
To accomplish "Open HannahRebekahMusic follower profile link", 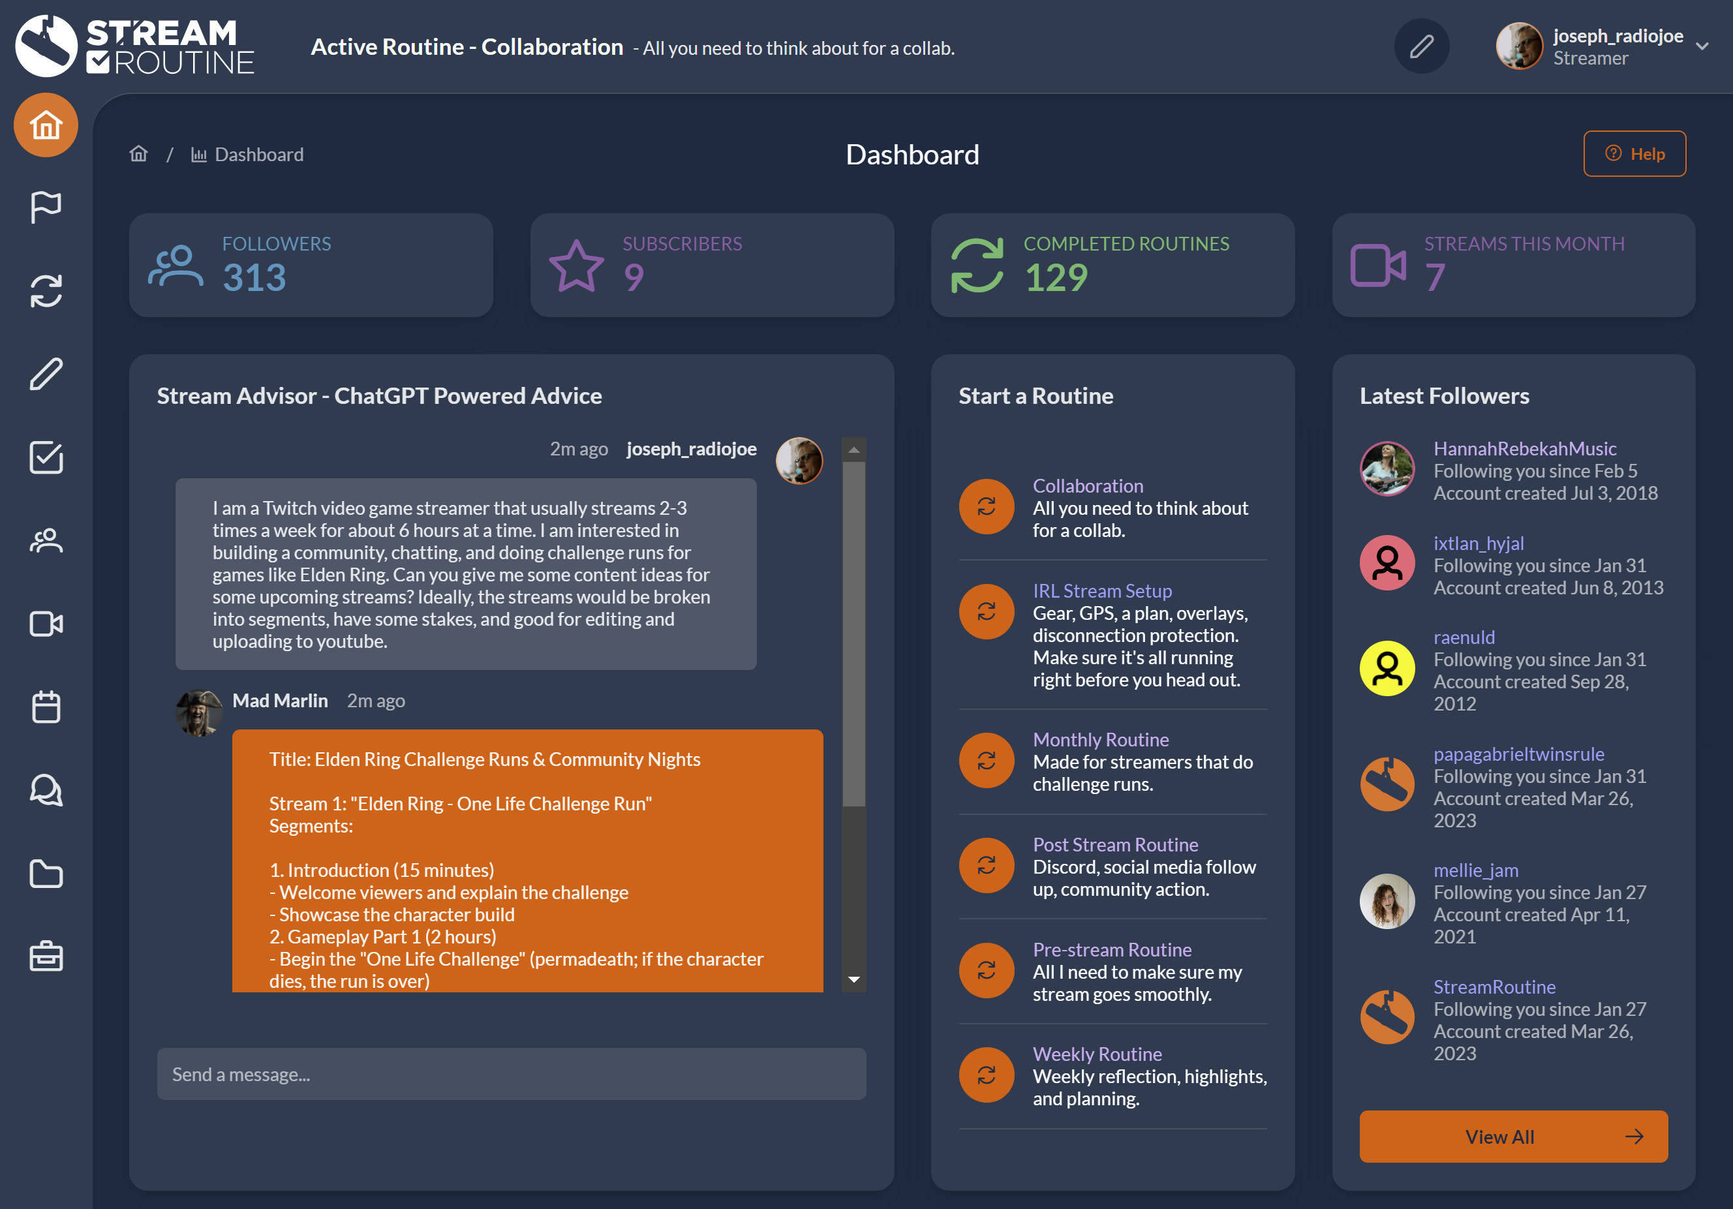I will pyautogui.click(x=1524, y=448).
